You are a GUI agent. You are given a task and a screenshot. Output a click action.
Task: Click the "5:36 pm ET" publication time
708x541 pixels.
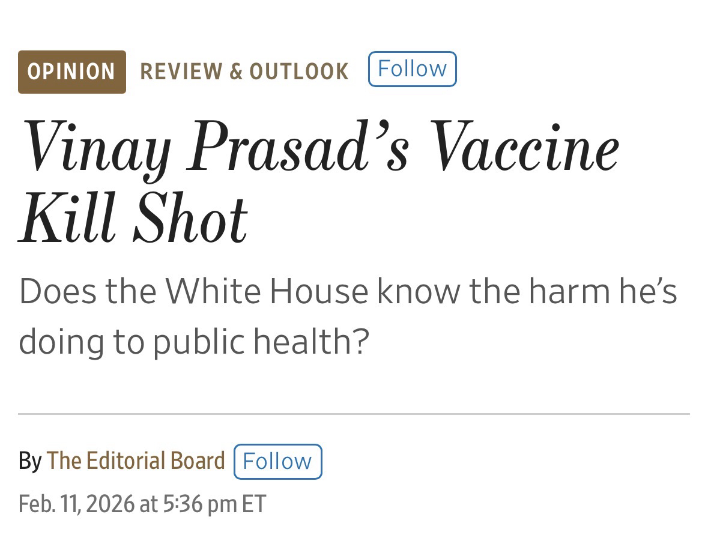tap(214, 503)
